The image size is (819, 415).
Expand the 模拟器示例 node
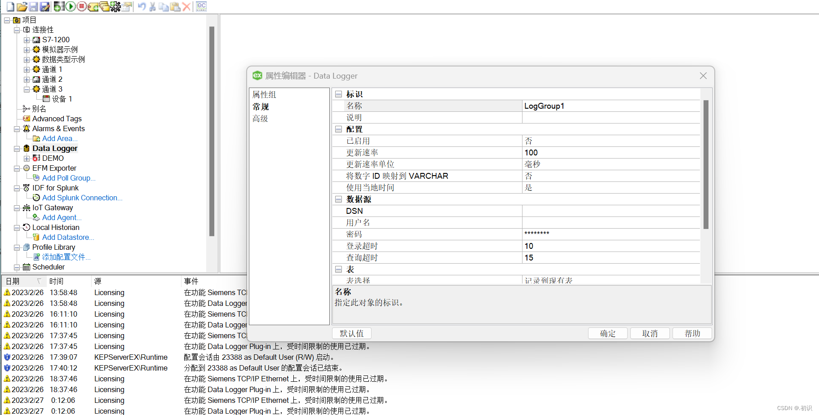[x=27, y=50]
